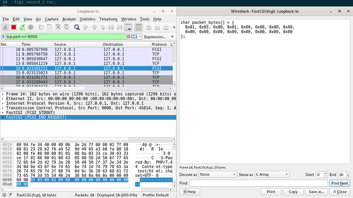The height and width of the screenshot is (198, 353).
Task: Click the Find packet magnifier icon
Action: pyautogui.click(x=77, y=27)
